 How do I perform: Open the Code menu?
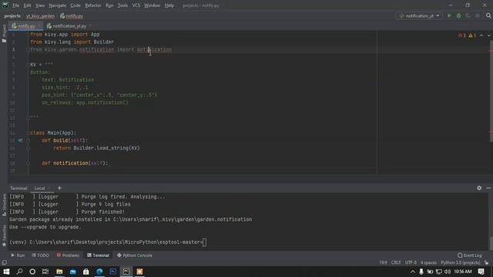click(75, 5)
